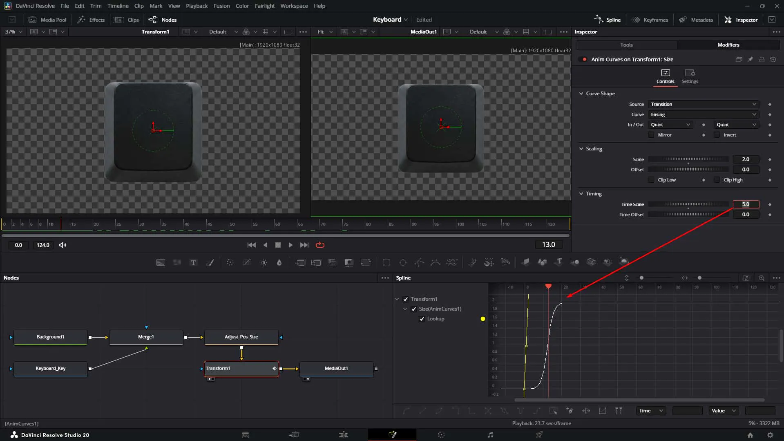Enable the Invert checkbox

point(717,135)
